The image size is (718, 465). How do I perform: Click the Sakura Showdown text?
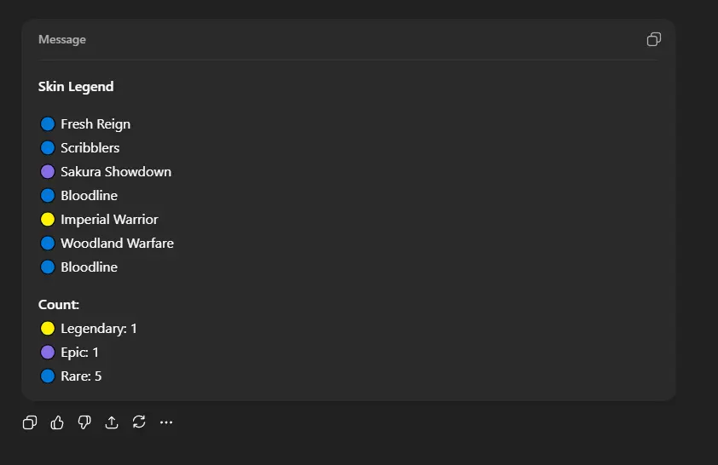pos(116,172)
